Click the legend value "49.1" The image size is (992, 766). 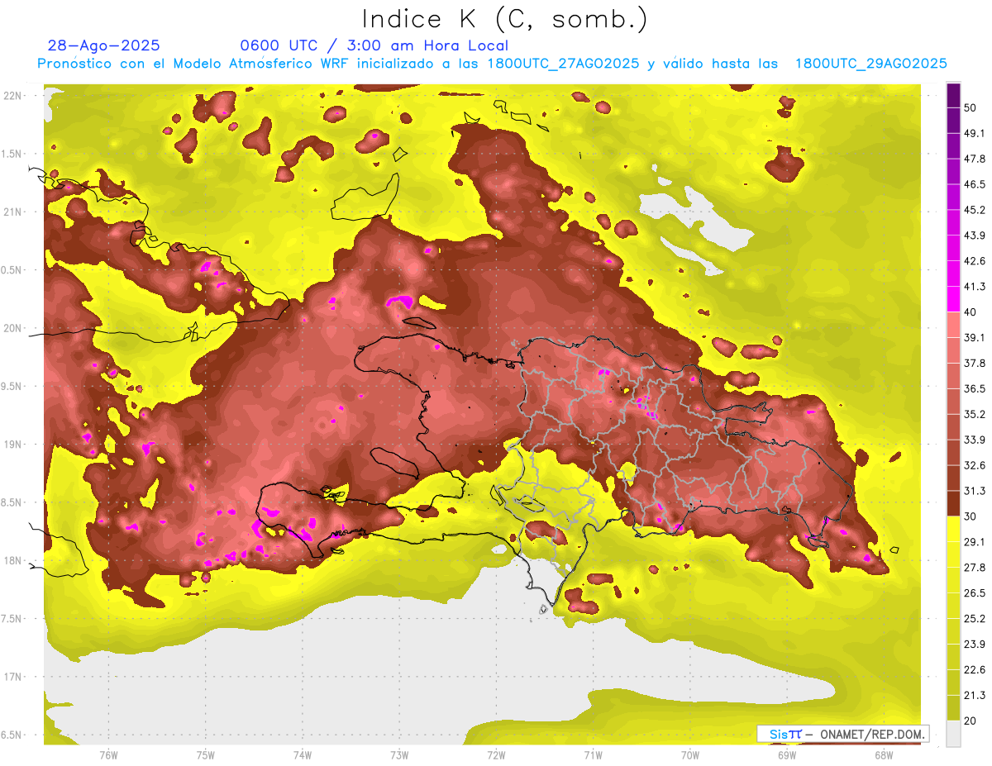click(975, 133)
